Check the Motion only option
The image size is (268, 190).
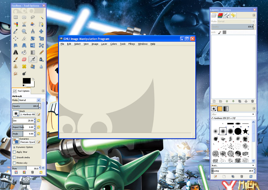click(14, 163)
